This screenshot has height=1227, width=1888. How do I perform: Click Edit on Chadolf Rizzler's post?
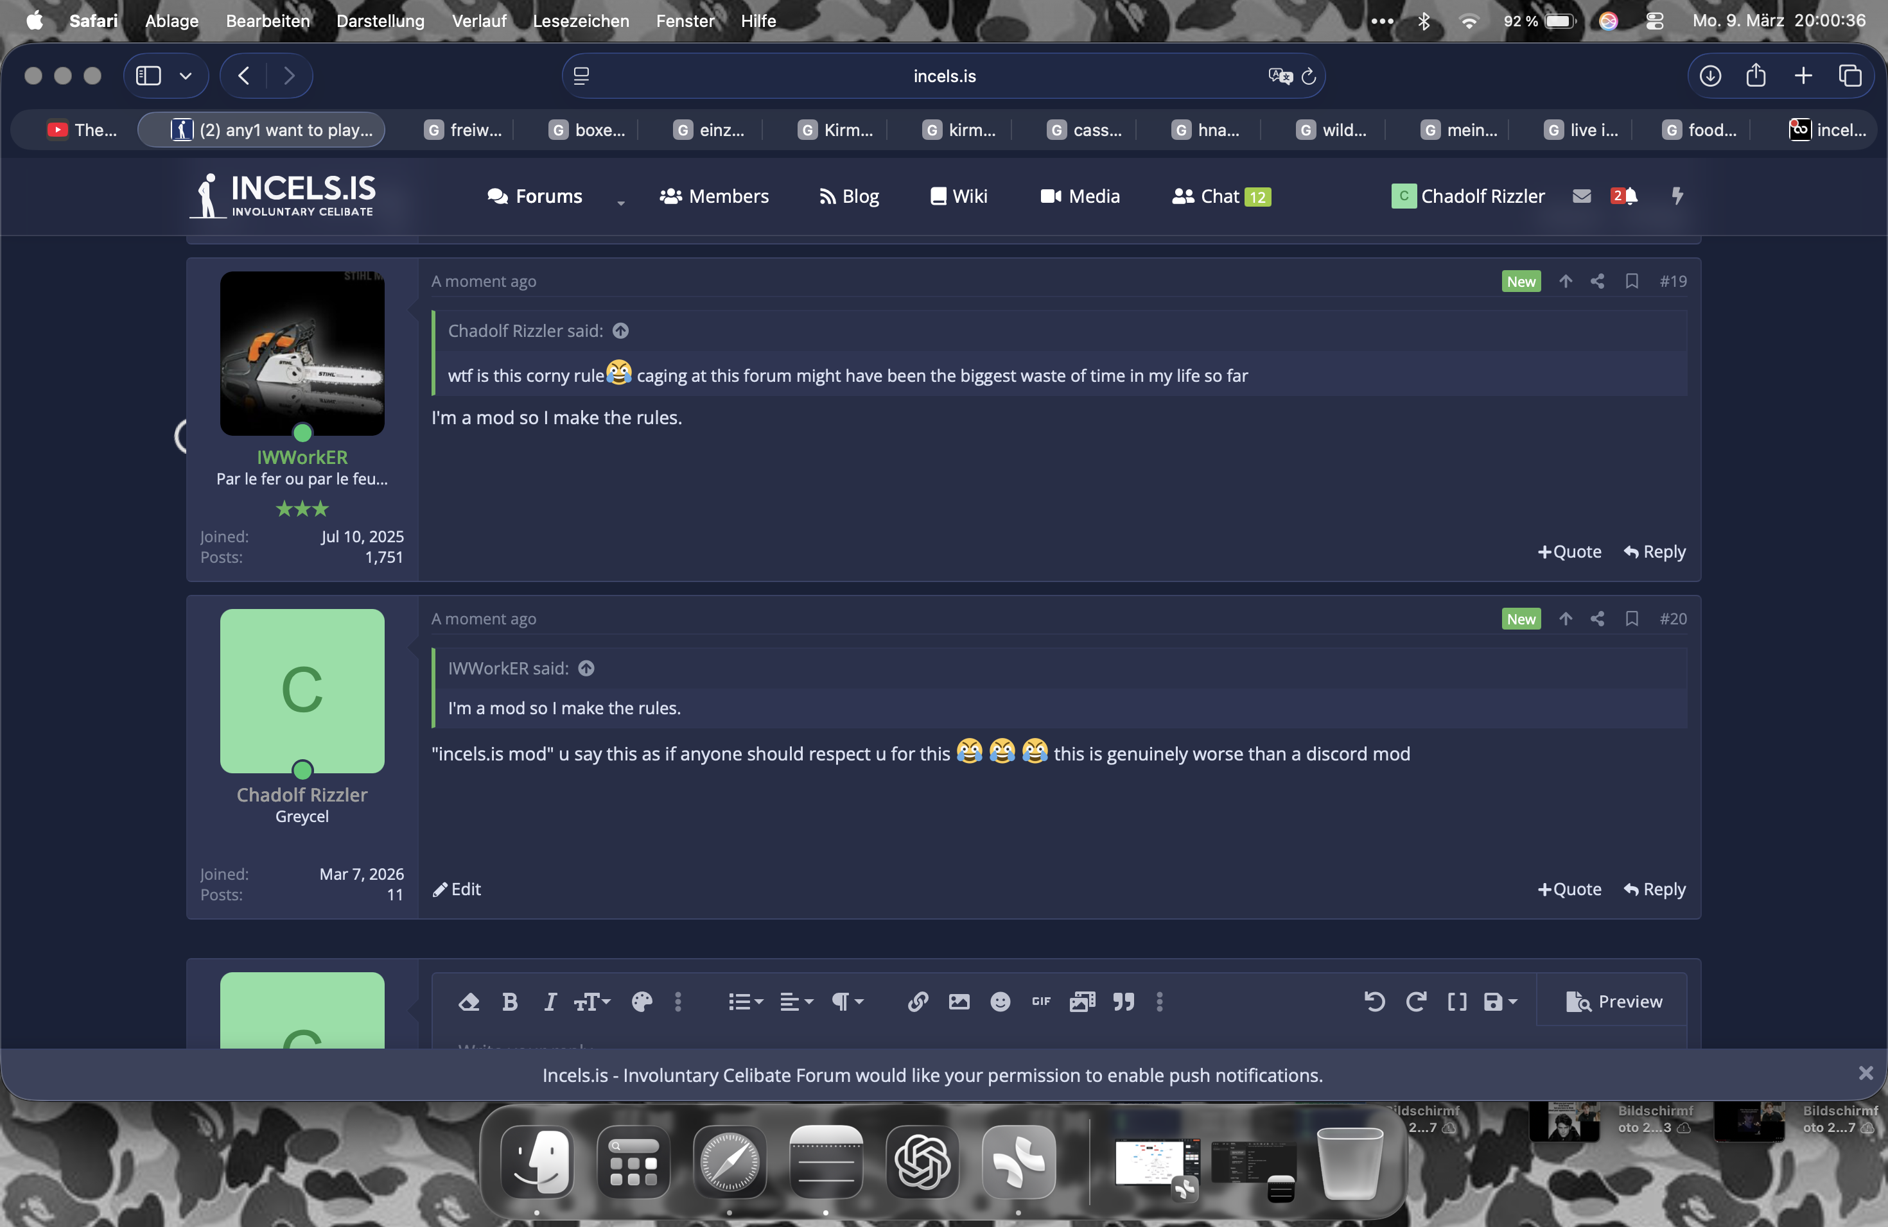pyautogui.click(x=457, y=889)
